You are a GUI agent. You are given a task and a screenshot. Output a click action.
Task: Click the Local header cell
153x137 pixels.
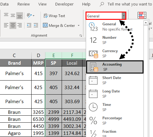pos(72,63)
